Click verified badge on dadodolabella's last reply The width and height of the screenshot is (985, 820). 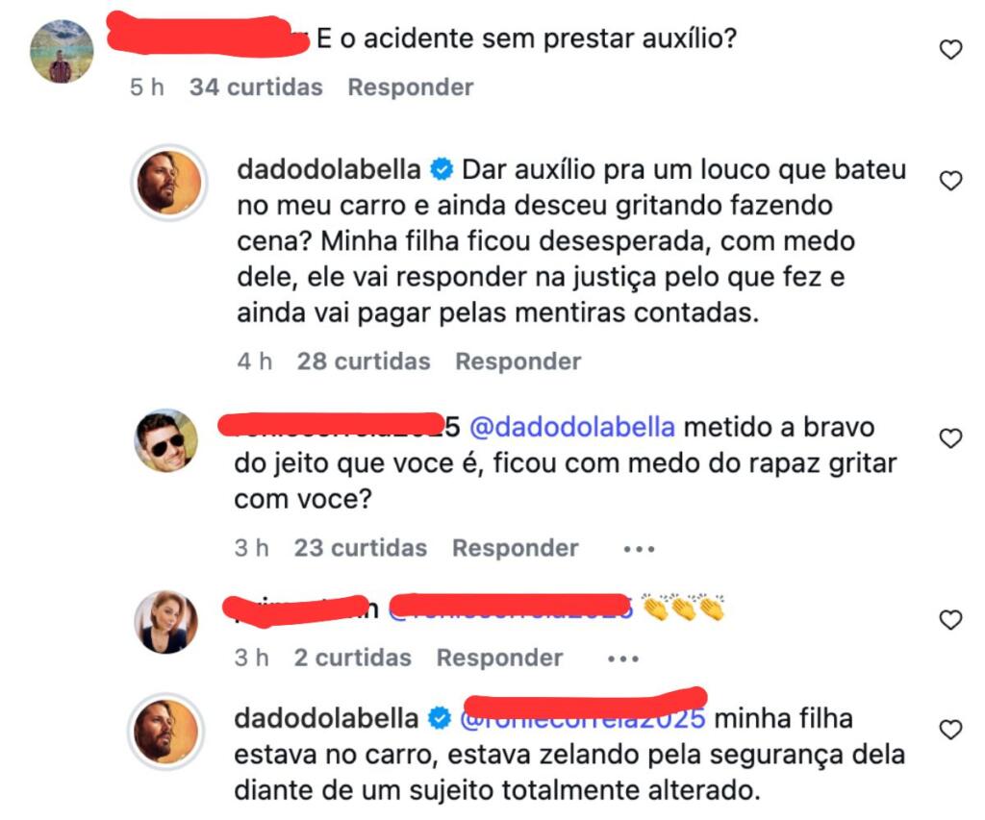pos(439,718)
